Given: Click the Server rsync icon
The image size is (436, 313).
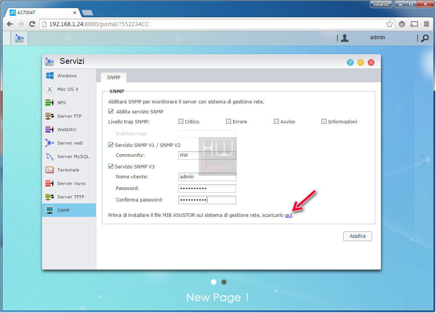Looking at the screenshot, I should 50,183.
